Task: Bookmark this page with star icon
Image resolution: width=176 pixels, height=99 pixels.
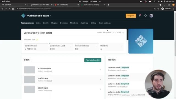Action: click(x=158, y=9)
